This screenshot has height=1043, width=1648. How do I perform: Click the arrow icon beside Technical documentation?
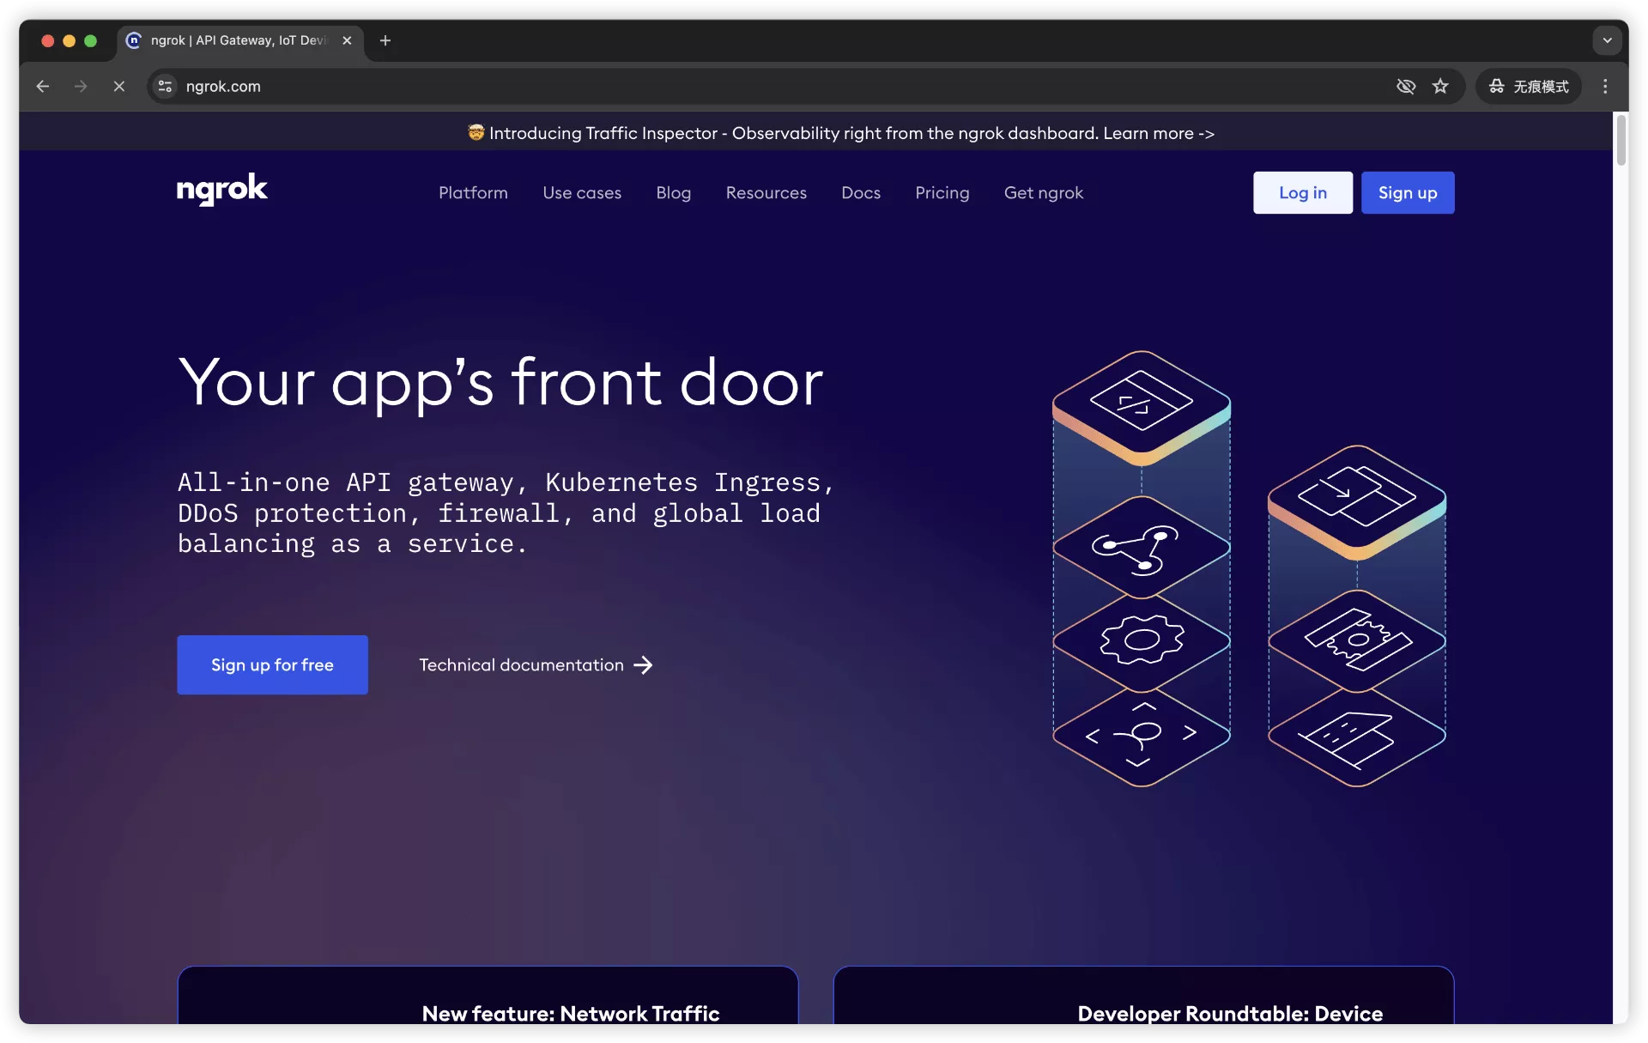coord(643,665)
